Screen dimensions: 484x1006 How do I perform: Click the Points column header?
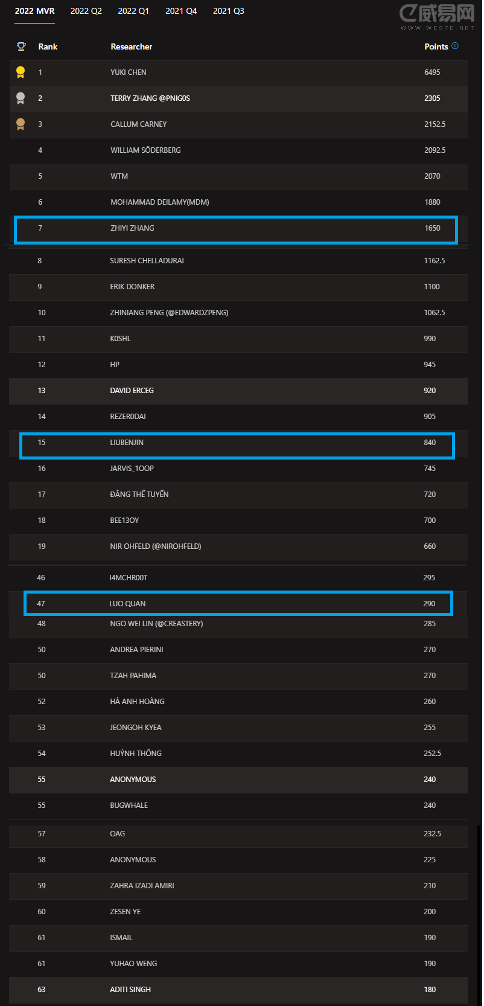[436, 46]
